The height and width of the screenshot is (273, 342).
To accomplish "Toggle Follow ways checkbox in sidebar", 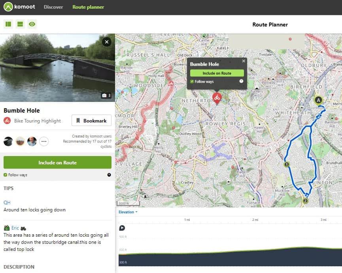I will [6, 175].
